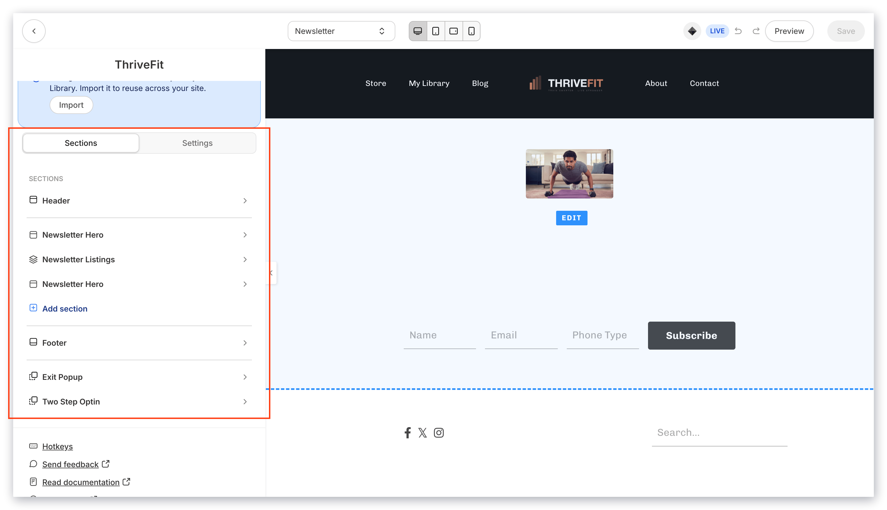This screenshot has height=510, width=887.
Task: Expand the Newsletter Listings chevron
Action: 245,259
